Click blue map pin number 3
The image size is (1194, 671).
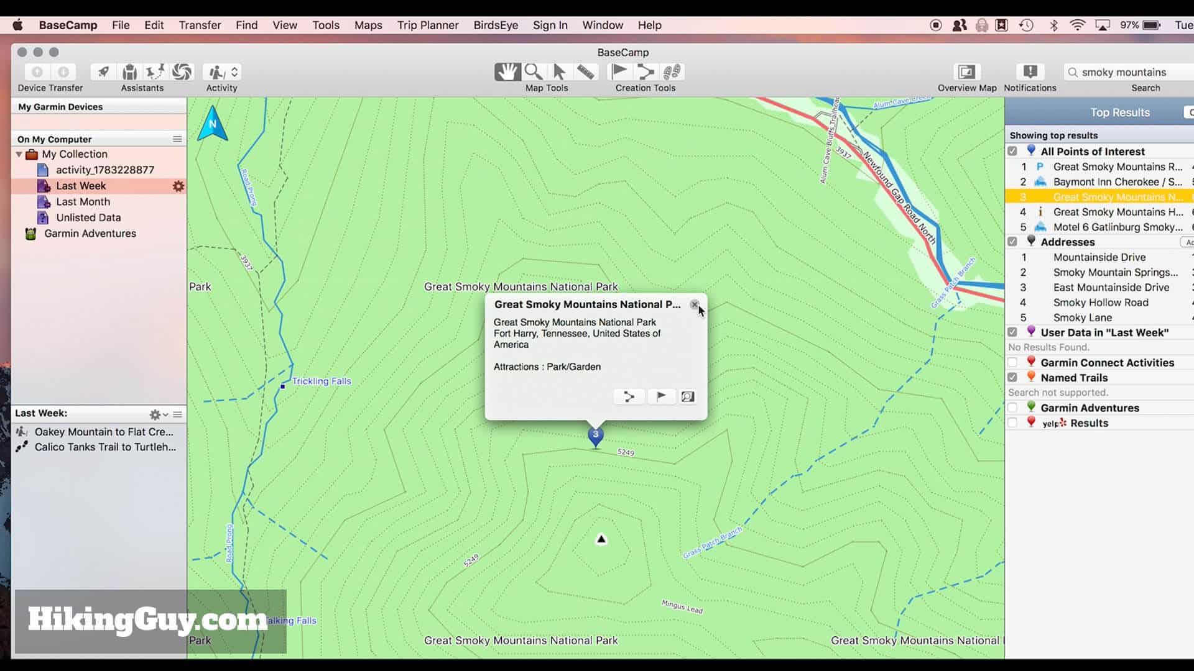coord(596,436)
